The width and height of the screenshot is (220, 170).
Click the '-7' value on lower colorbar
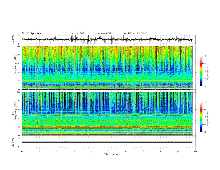(205, 132)
